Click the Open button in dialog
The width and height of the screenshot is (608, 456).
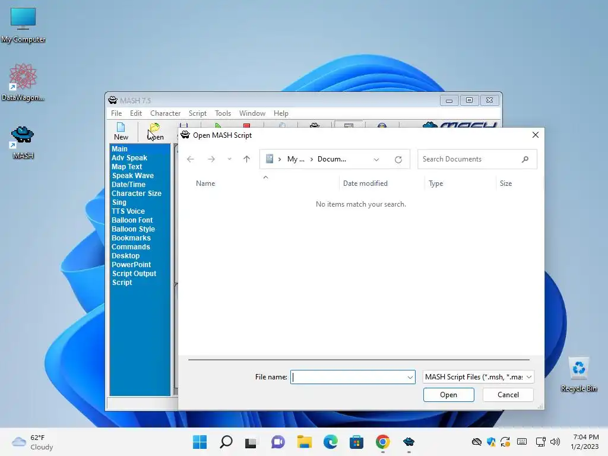pos(449,395)
